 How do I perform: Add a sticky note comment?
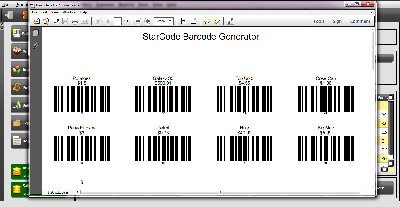(x=207, y=21)
